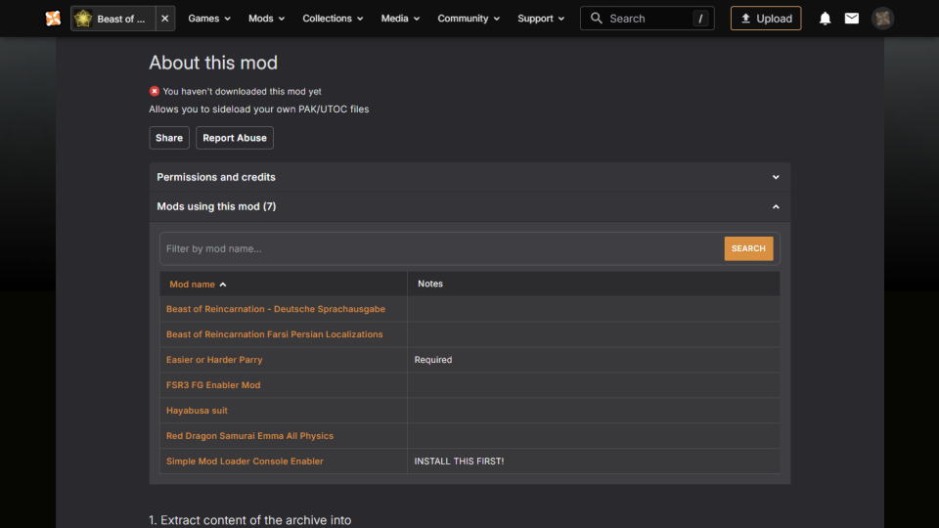The width and height of the screenshot is (939, 528).
Task: Click the About this mod heading
Action: (213, 63)
